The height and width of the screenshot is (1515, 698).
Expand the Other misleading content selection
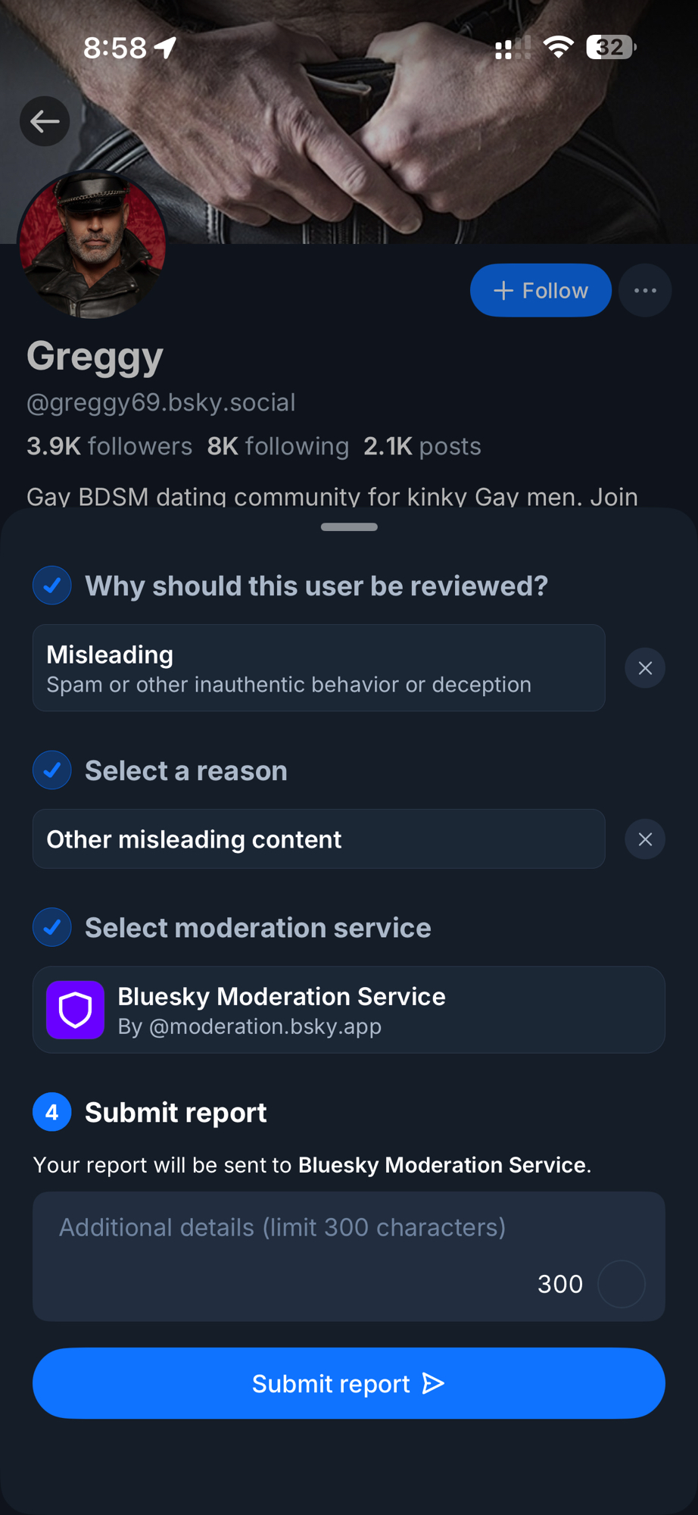coord(319,839)
